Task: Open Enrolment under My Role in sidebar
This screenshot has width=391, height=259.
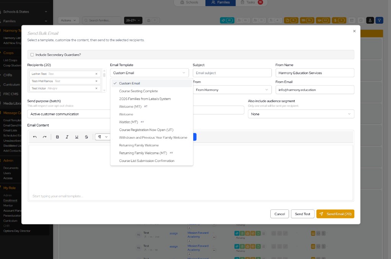Action: click(x=10, y=201)
